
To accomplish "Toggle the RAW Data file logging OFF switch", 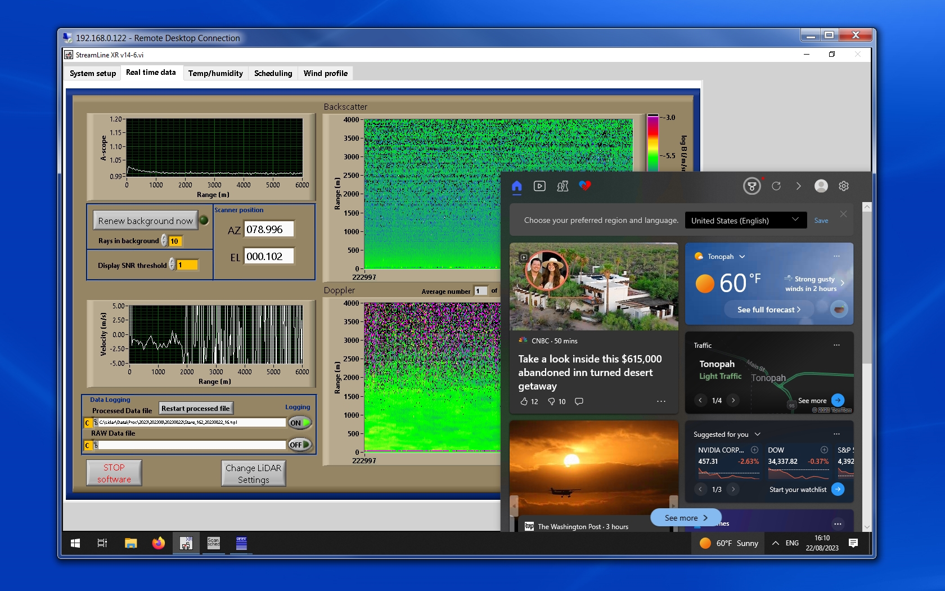I will pyautogui.click(x=300, y=445).
